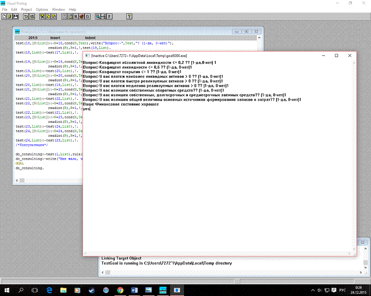The height and width of the screenshot is (296, 371).
Task: Open Google Chrome from the taskbar
Action: click(x=120, y=290)
